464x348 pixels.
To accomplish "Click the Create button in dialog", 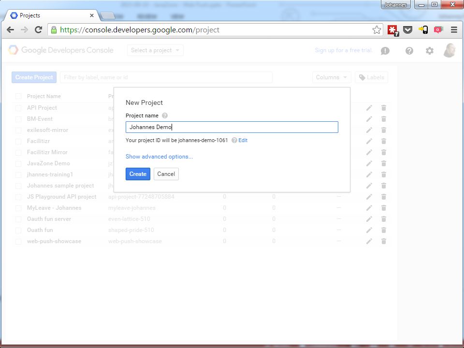I will click(x=138, y=174).
